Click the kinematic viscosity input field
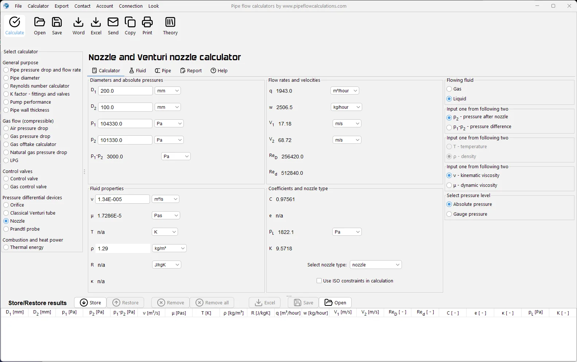Viewport: 577px width, 362px height. click(x=123, y=199)
